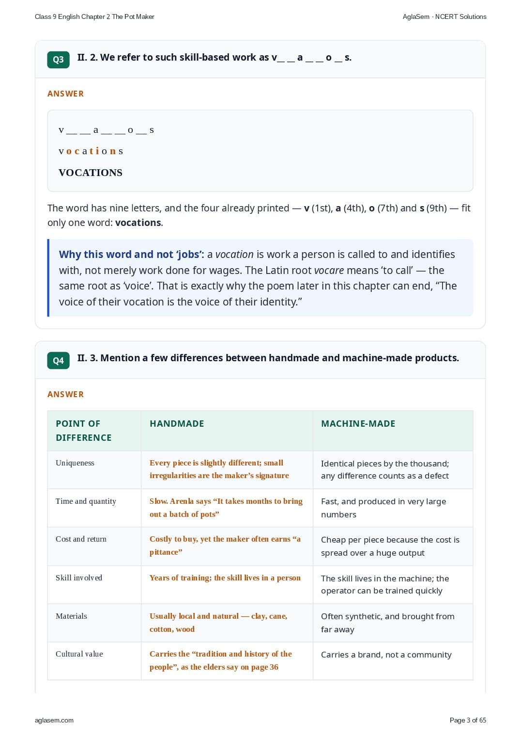Click the Time and quantity row label
The image size is (521, 738).
[86, 501]
